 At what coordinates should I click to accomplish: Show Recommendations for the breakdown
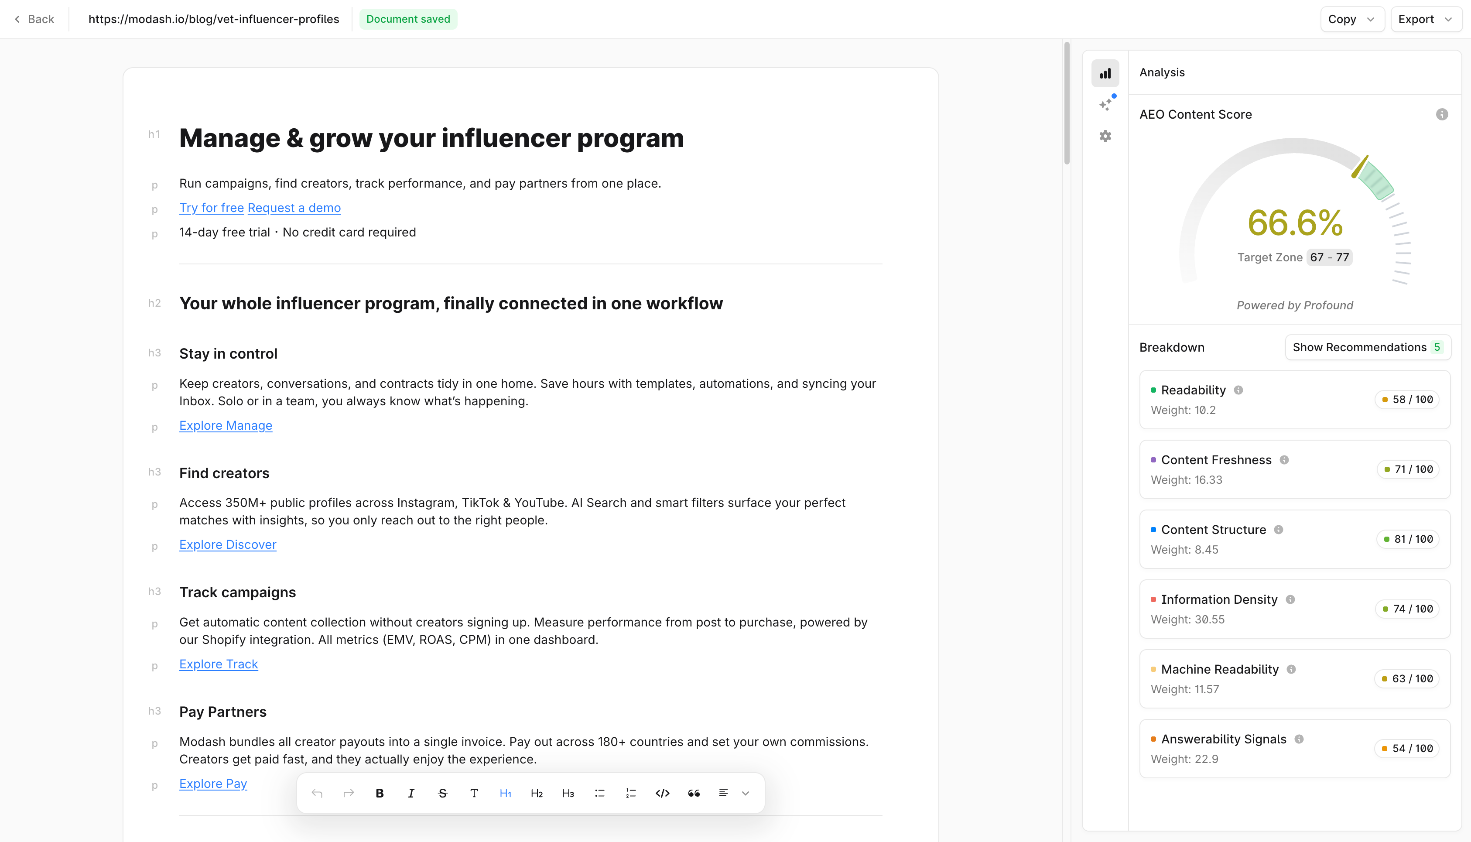click(1368, 348)
